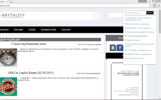Open article 'Old Car Land в Киеве'
Image resolution: width=161 pixels, height=100 pixels.
(x=31, y=73)
